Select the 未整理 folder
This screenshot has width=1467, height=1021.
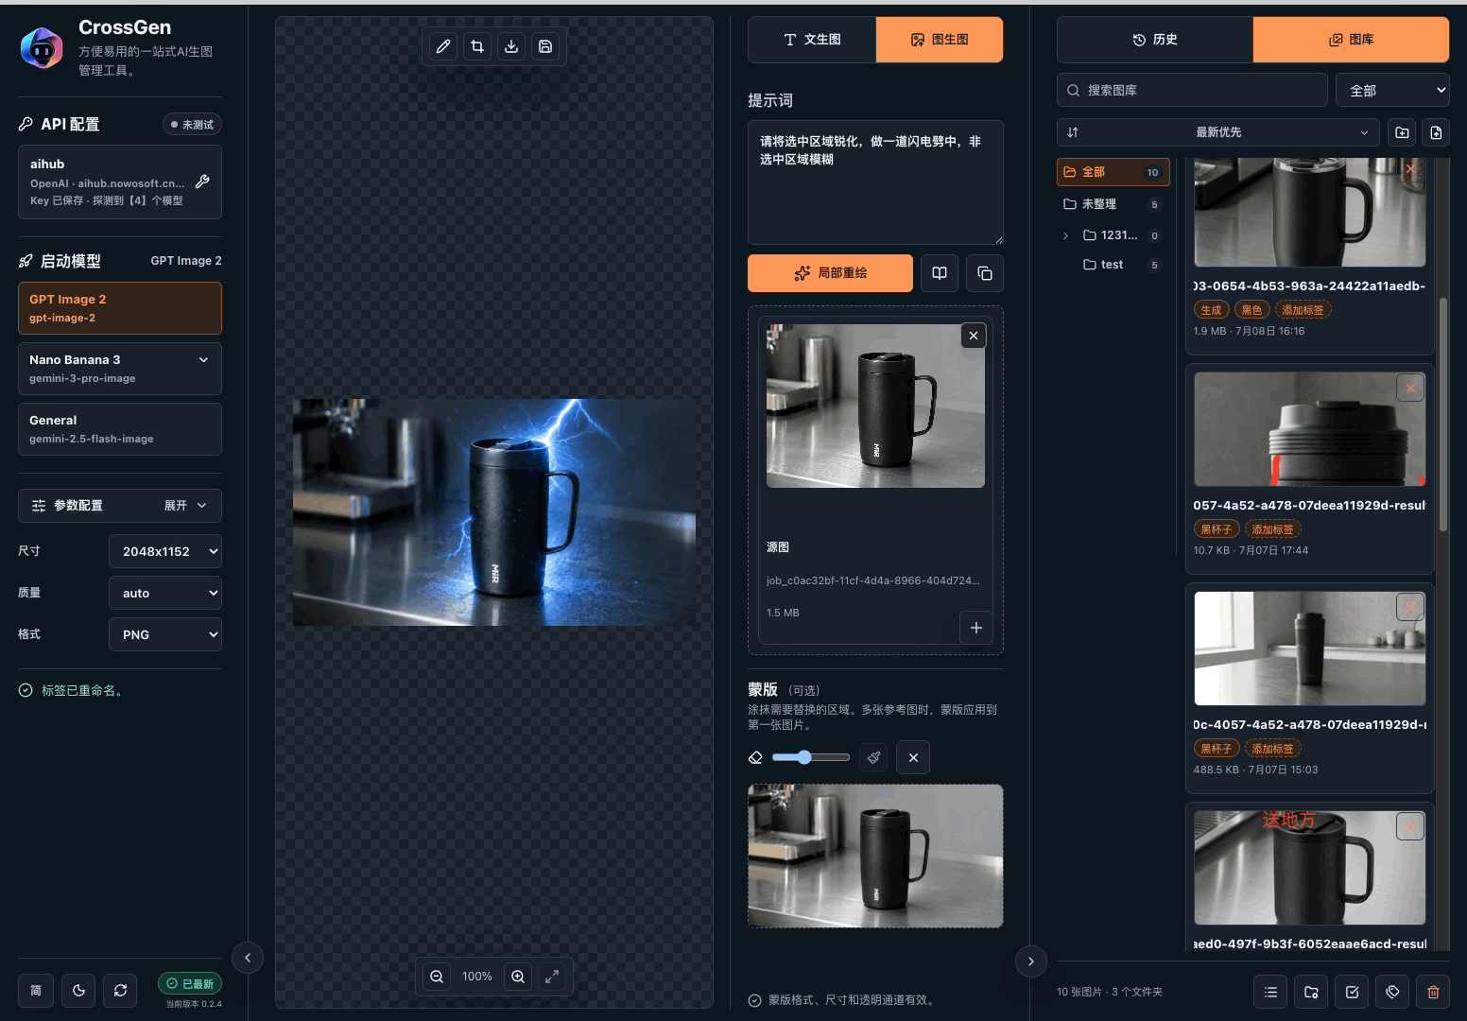point(1113,204)
